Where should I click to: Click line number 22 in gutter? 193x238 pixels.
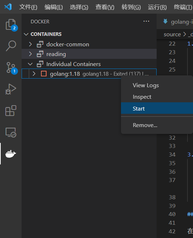coord(172,44)
